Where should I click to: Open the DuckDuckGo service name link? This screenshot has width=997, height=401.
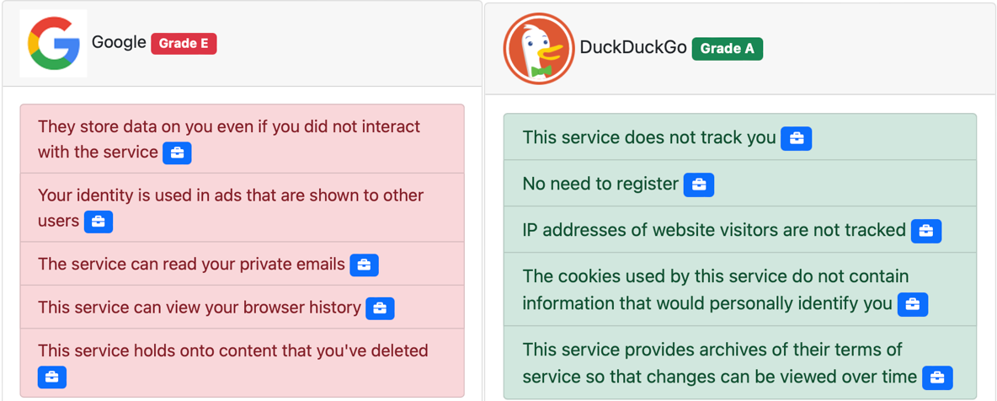click(632, 48)
